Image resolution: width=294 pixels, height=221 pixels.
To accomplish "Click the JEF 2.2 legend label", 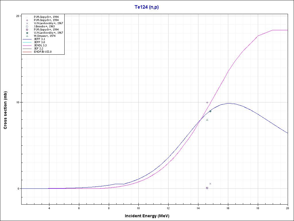I will [x=38, y=49].
